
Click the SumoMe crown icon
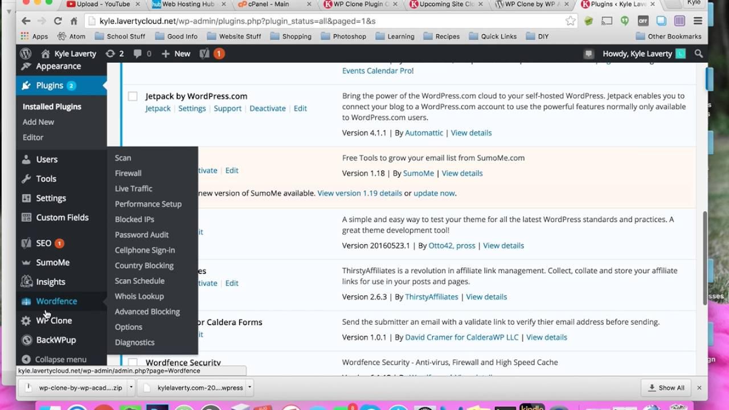(x=26, y=263)
